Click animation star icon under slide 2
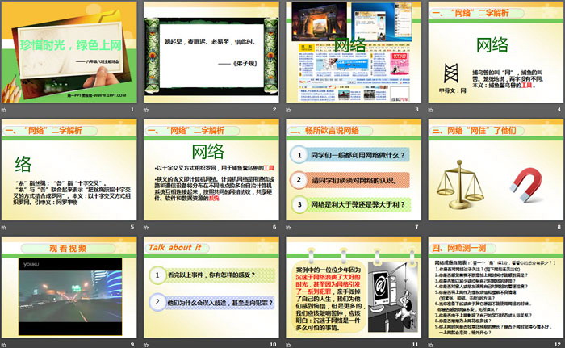The image size is (565, 348). tap(146, 110)
